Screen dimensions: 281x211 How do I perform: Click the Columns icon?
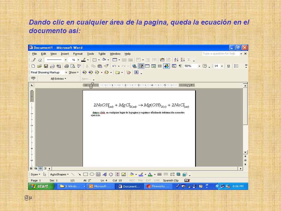(x=160, y=66)
